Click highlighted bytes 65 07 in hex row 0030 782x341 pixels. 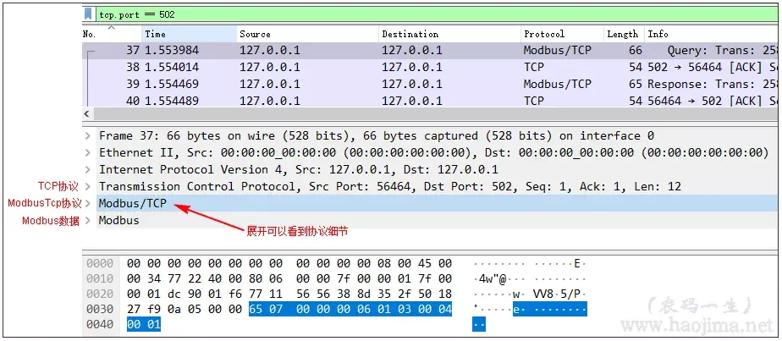266,310
